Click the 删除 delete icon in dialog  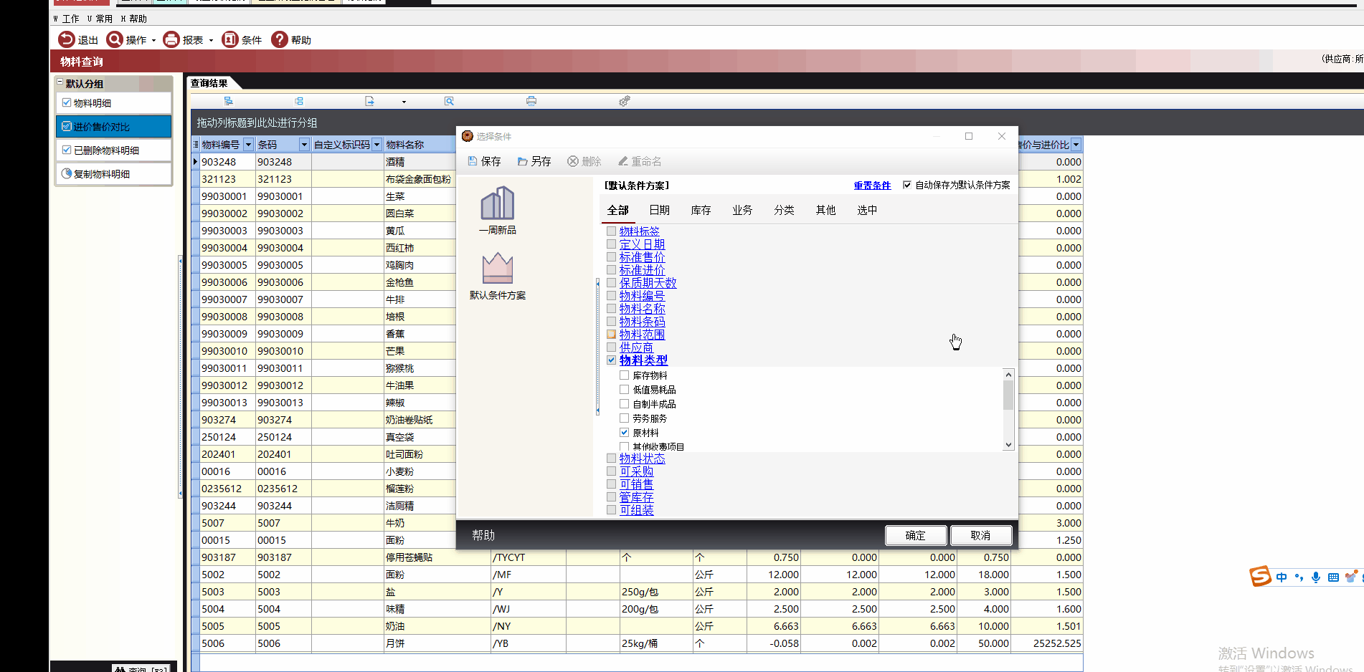(x=573, y=161)
